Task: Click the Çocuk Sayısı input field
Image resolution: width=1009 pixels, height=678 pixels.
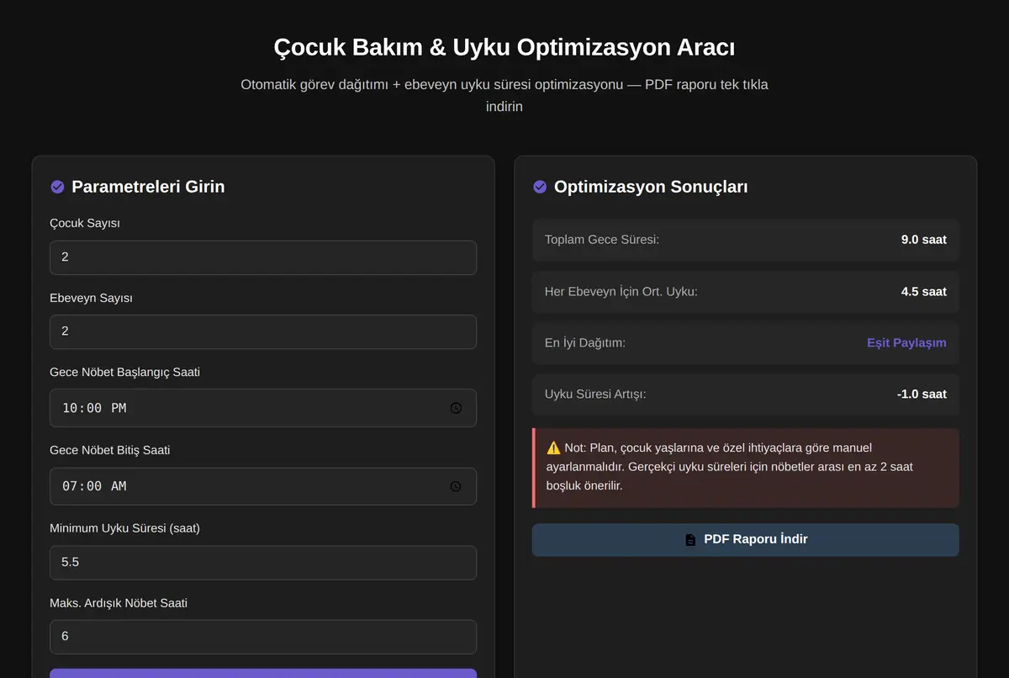Action: pos(263,257)
